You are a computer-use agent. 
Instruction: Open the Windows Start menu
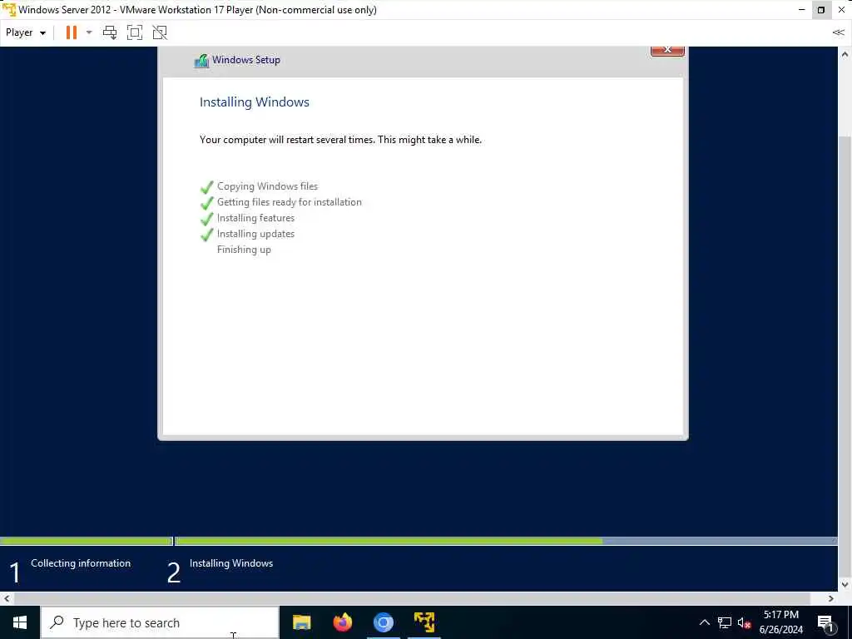coord(20,622)
